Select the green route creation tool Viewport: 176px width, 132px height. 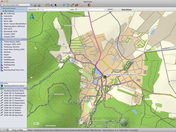(68, 5)
